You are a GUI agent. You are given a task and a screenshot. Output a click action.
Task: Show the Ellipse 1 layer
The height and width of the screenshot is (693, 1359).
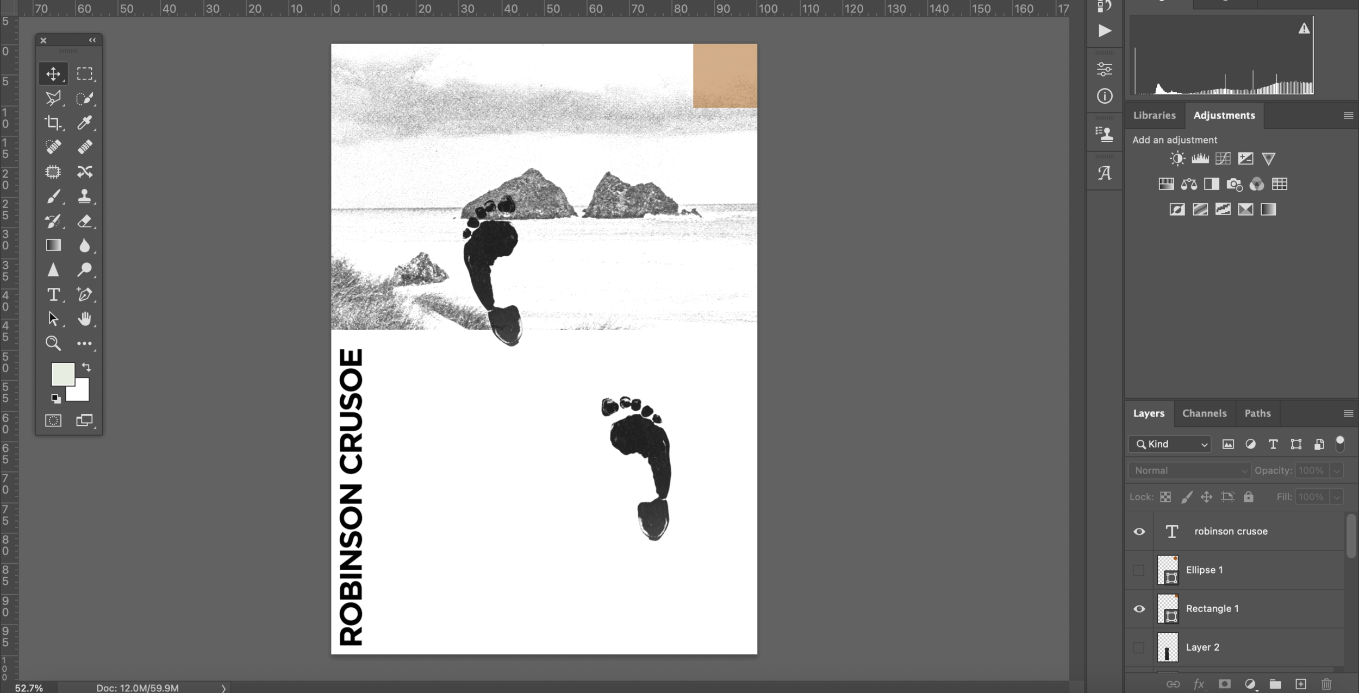(1139, 570)
